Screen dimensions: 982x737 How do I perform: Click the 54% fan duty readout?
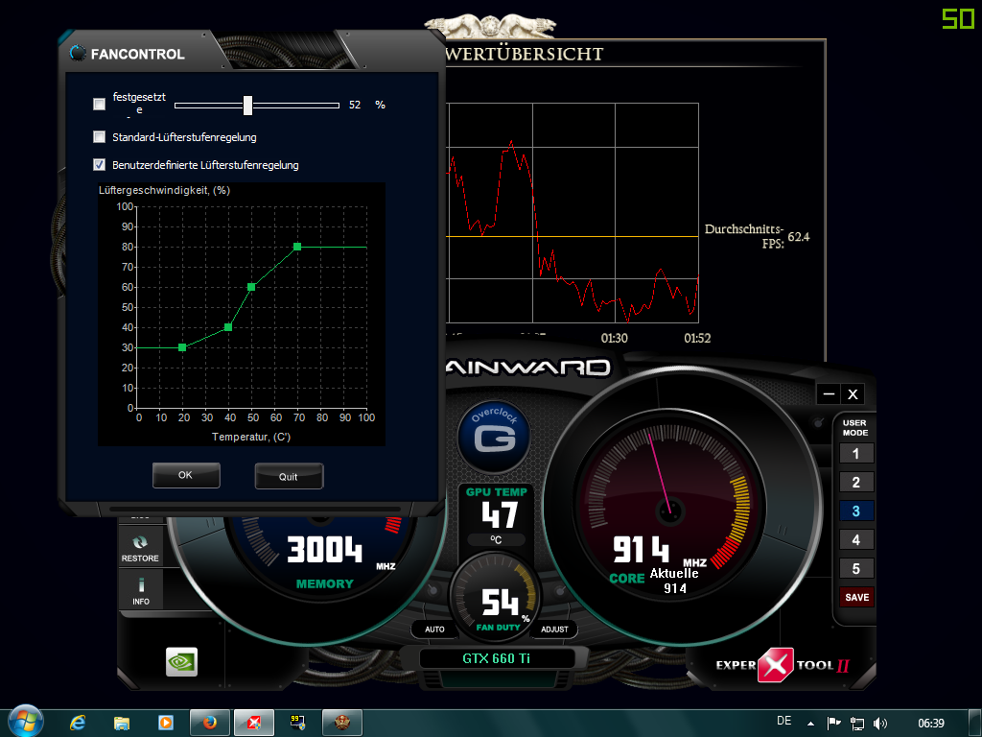pos(500,603)
